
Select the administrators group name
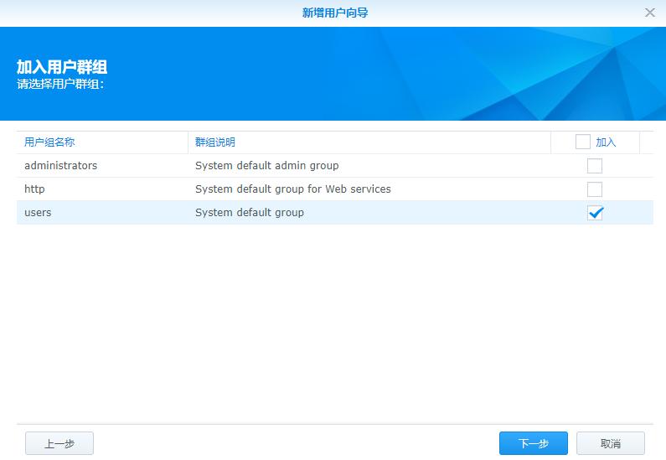click(x=61, y=166)
